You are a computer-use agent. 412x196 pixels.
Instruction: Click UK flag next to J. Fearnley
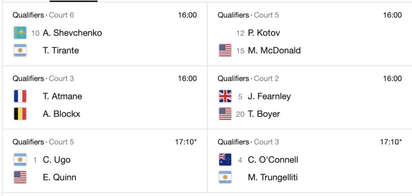[225, 96]
